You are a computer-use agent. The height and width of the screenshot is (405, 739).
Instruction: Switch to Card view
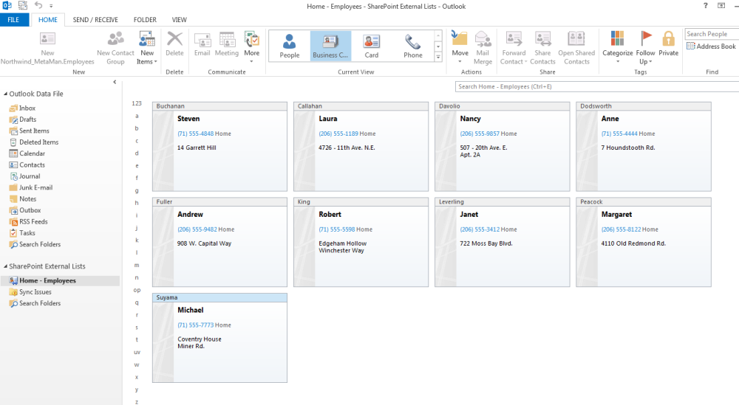pyautogui.click(x=372, y=46)
